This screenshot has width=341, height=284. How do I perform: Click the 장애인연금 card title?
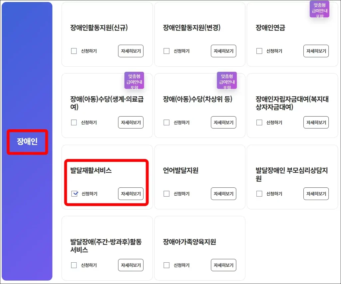[270, 28]
